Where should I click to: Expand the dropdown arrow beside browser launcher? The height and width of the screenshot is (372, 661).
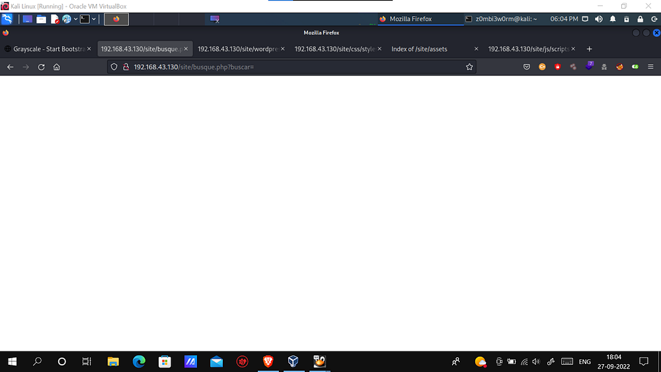pos(75,19)
